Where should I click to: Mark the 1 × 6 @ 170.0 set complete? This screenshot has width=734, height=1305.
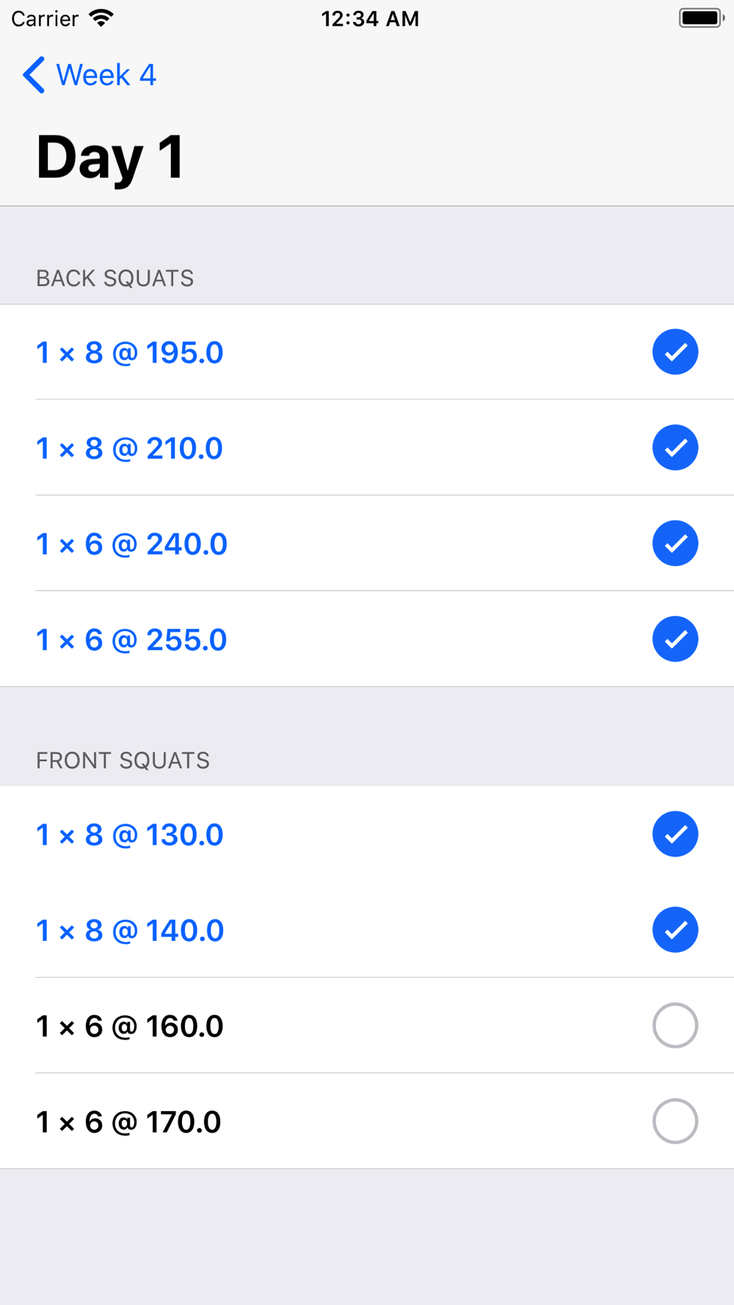675,1122
